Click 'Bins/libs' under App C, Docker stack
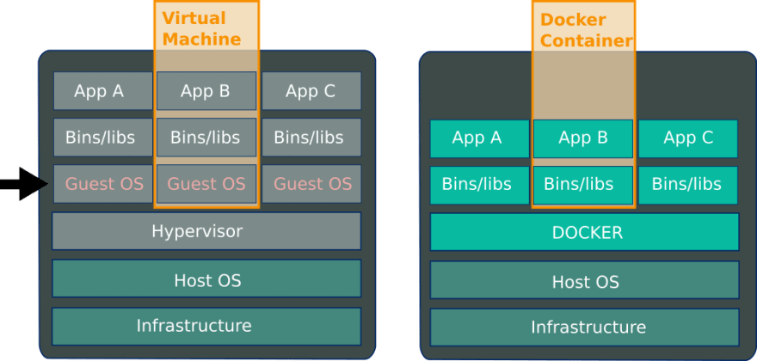757x361 pixels. pos(688,185)
